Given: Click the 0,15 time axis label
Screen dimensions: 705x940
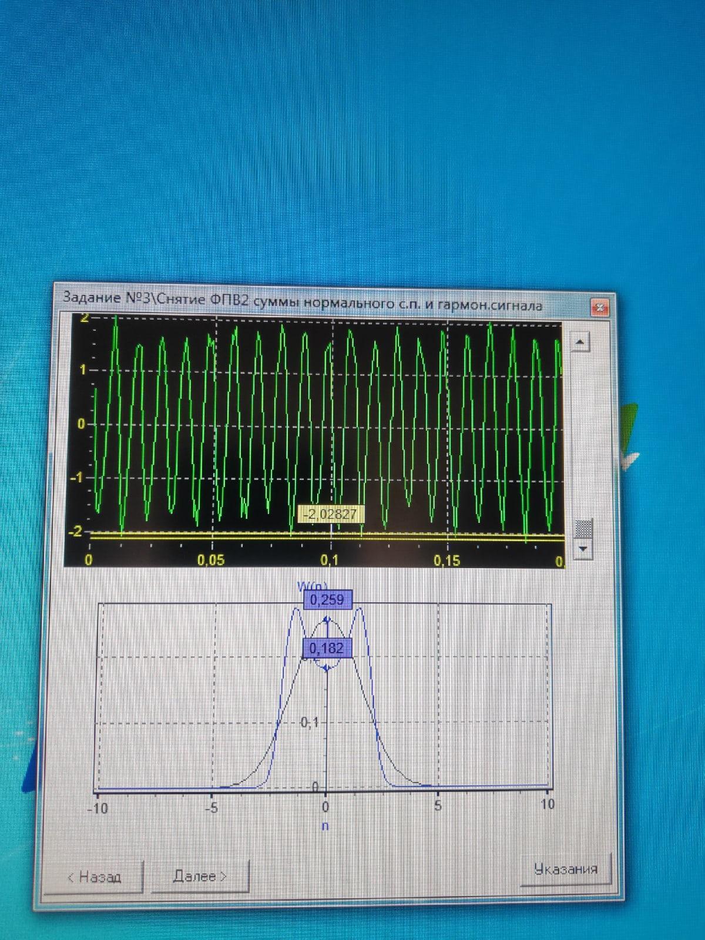Looking at the screenshot, I should (x=447, y=560).
